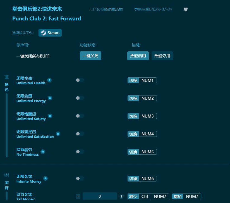Click the Set Money value input field

pyautogui.click(x=100, y=196)
